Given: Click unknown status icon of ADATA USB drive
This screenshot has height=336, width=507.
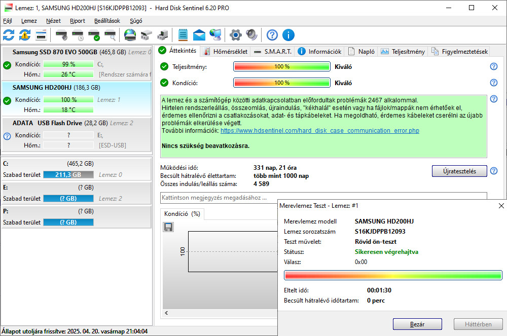Looking at the screenshot, I should pos(7,136).
